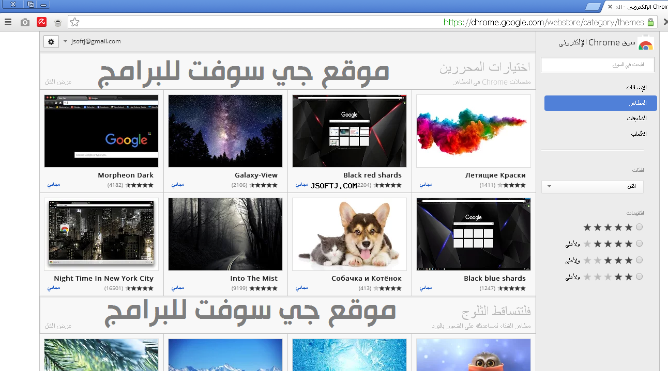
Task: Click the Chrome Web Store logo
Action: (x=645, y=43)
